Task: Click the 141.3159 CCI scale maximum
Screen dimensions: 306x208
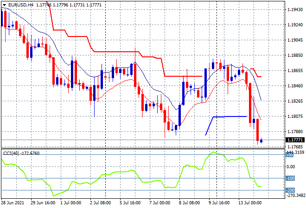Action: pyautogui.click(x=296, y=152)
